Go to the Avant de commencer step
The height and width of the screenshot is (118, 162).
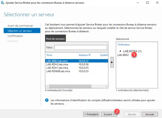pyautogui.click(x=20, y=26)
